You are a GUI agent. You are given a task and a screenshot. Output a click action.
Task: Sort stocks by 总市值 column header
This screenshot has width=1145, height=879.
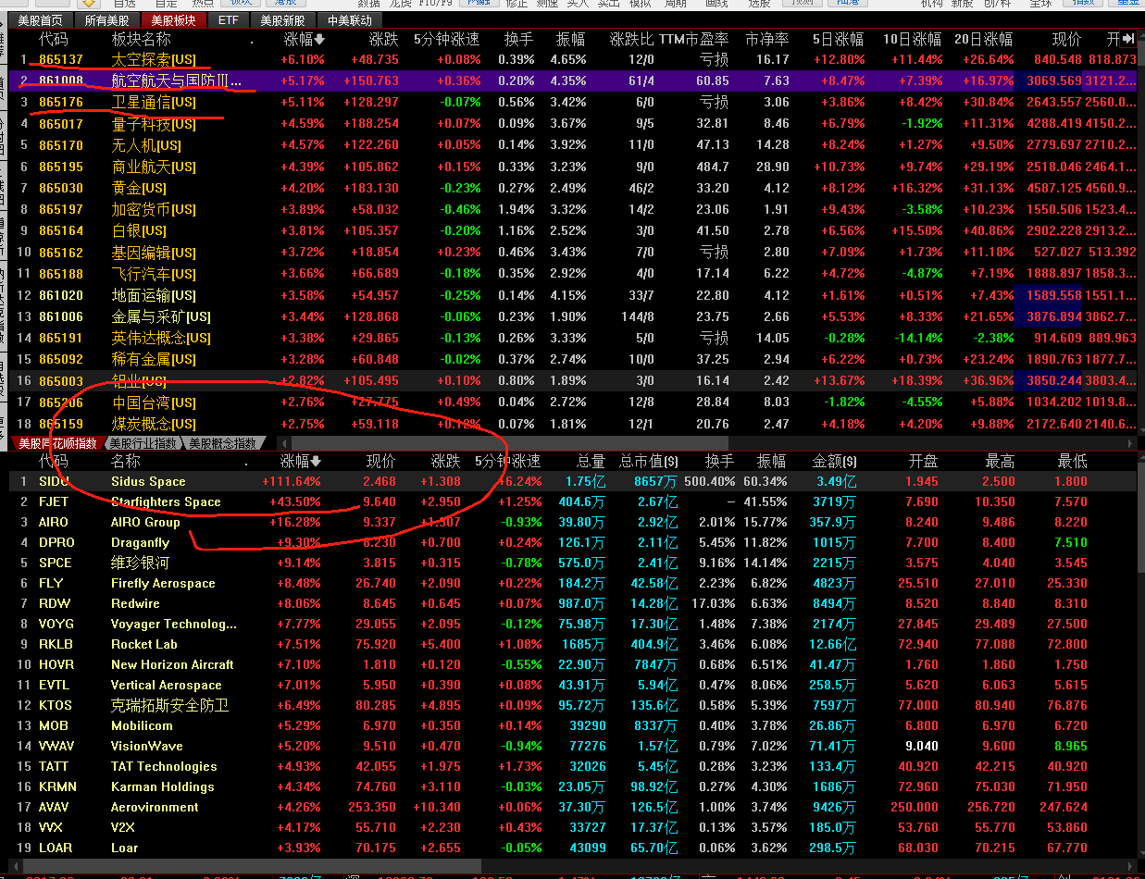648,462
